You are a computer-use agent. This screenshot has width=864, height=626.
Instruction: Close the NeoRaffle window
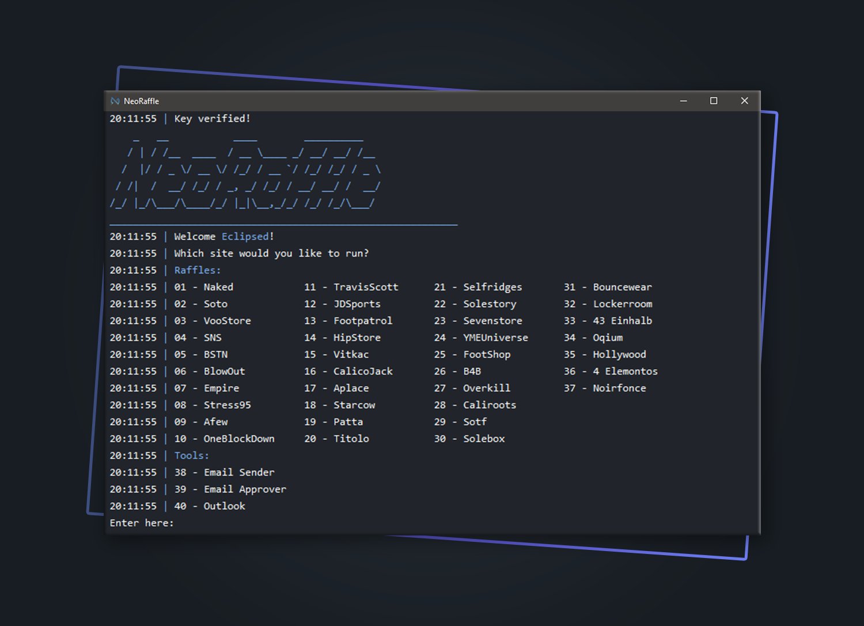[744, 101]
